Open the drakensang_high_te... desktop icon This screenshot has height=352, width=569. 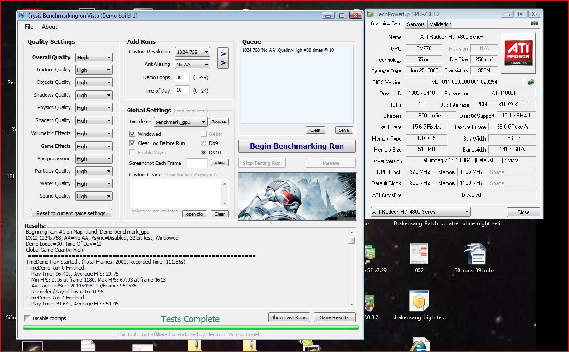coord(419,305)
